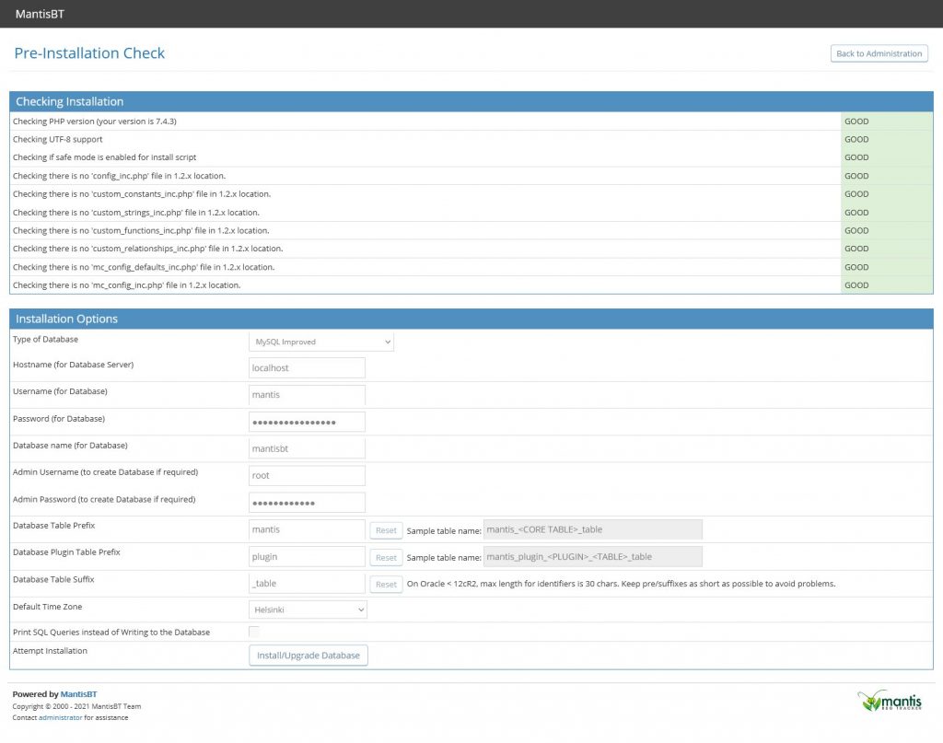Click the Install/Upgrade Database button
Viewport: 943px width, 743px height.
pos(308,655)
